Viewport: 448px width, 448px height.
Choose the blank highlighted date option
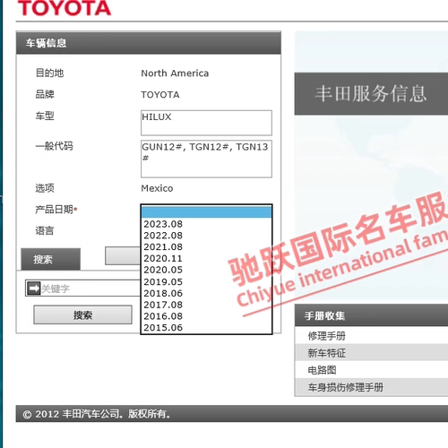click(206, 212)
